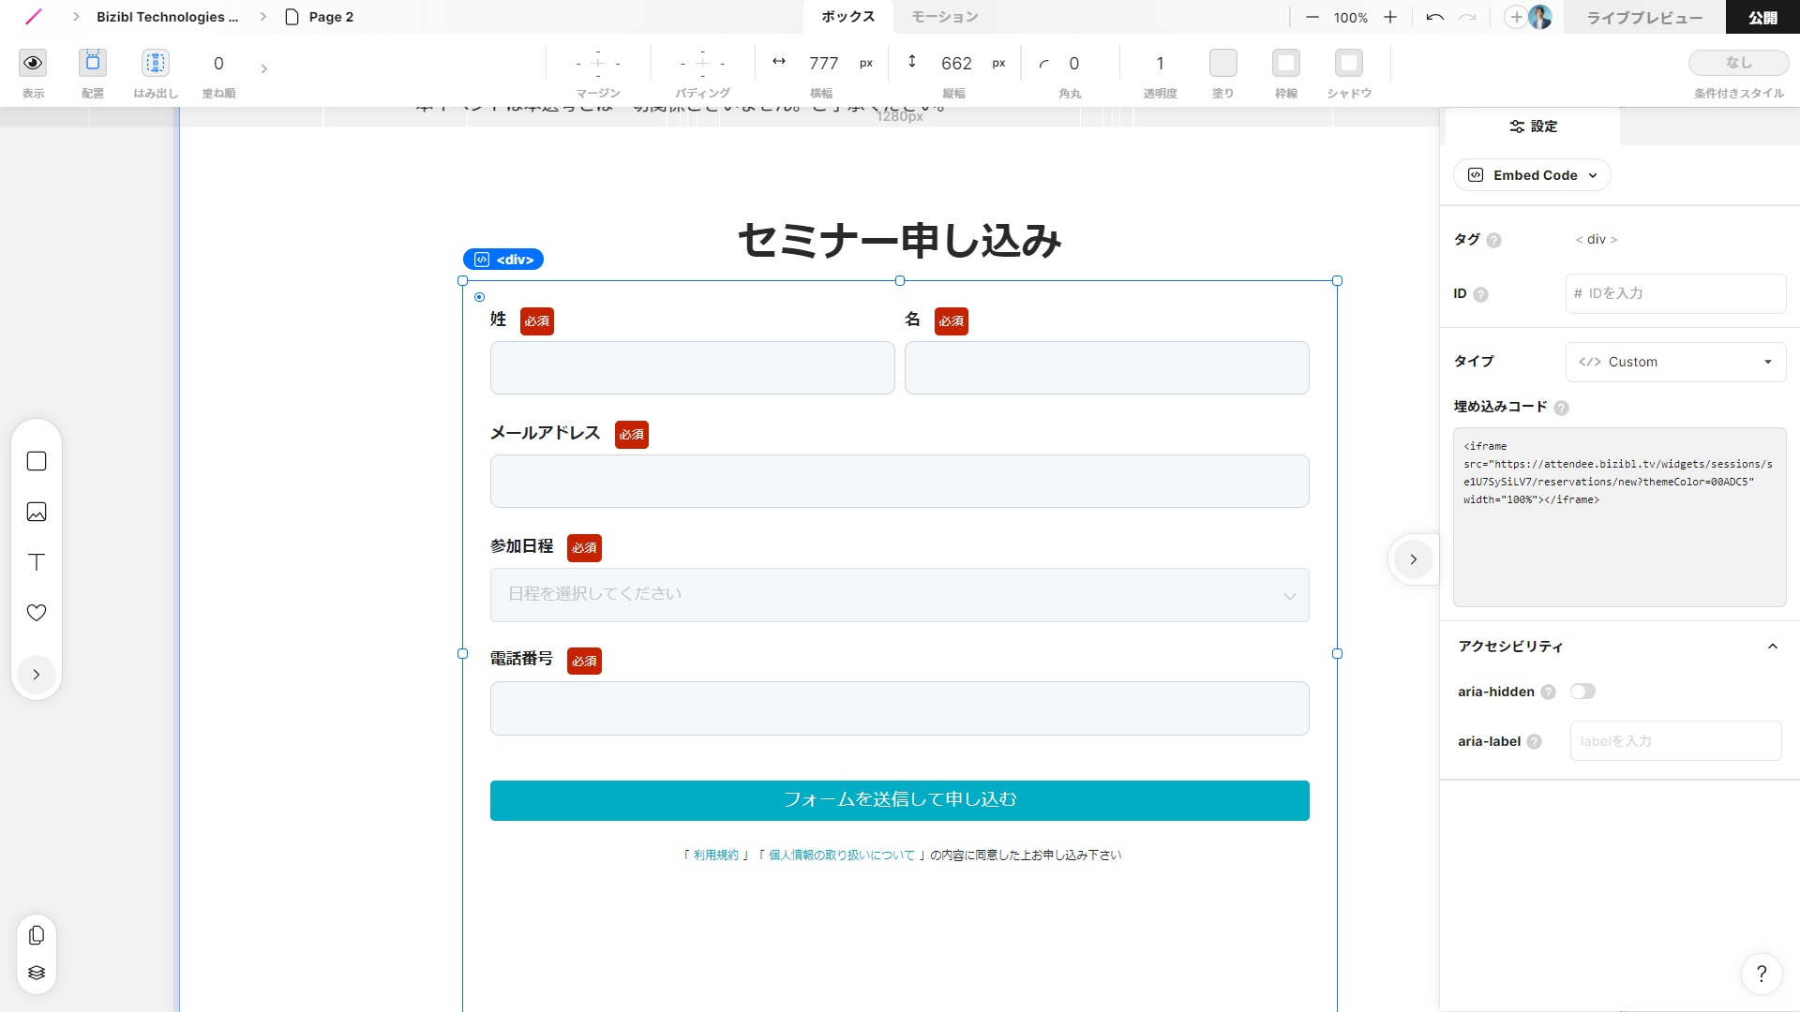Viewport: 1800px width, 1012px height.
Task: Open the pages icon at bottom left
Action: (37, 935)
